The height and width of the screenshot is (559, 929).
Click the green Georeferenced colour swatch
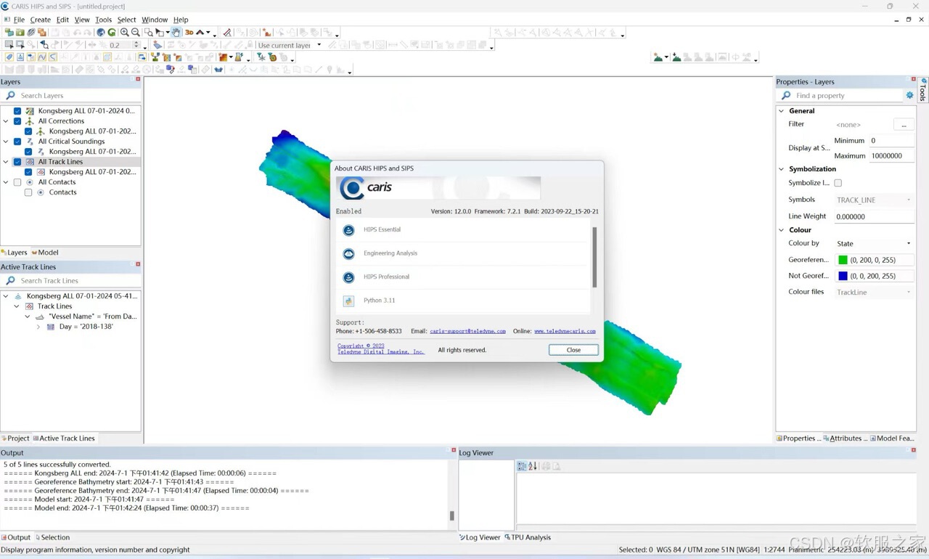(843, 260)
